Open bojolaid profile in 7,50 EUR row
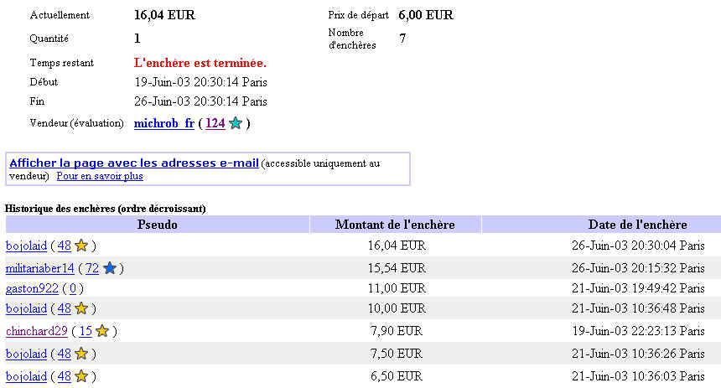This screenshot has height=388, width=721. click(26, 354)
